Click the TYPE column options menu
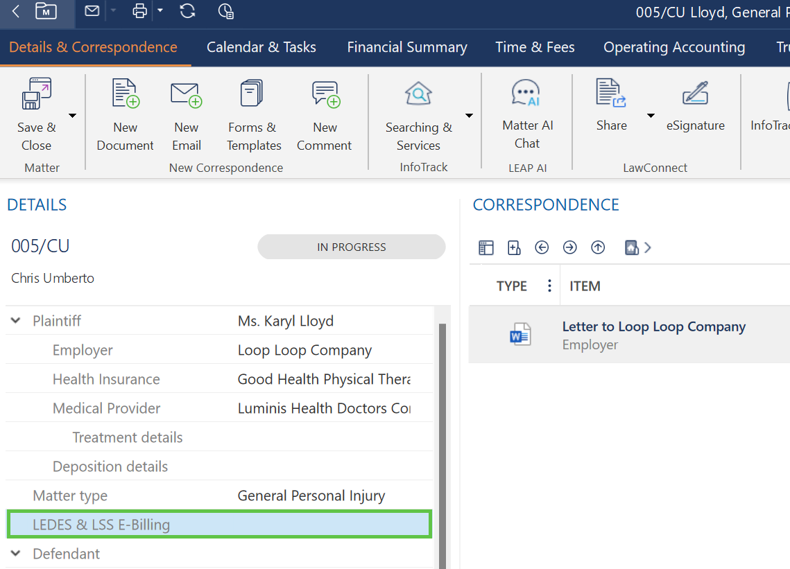Image resolution: width=790 pixels, height=569 pixels. click(549, 286)
